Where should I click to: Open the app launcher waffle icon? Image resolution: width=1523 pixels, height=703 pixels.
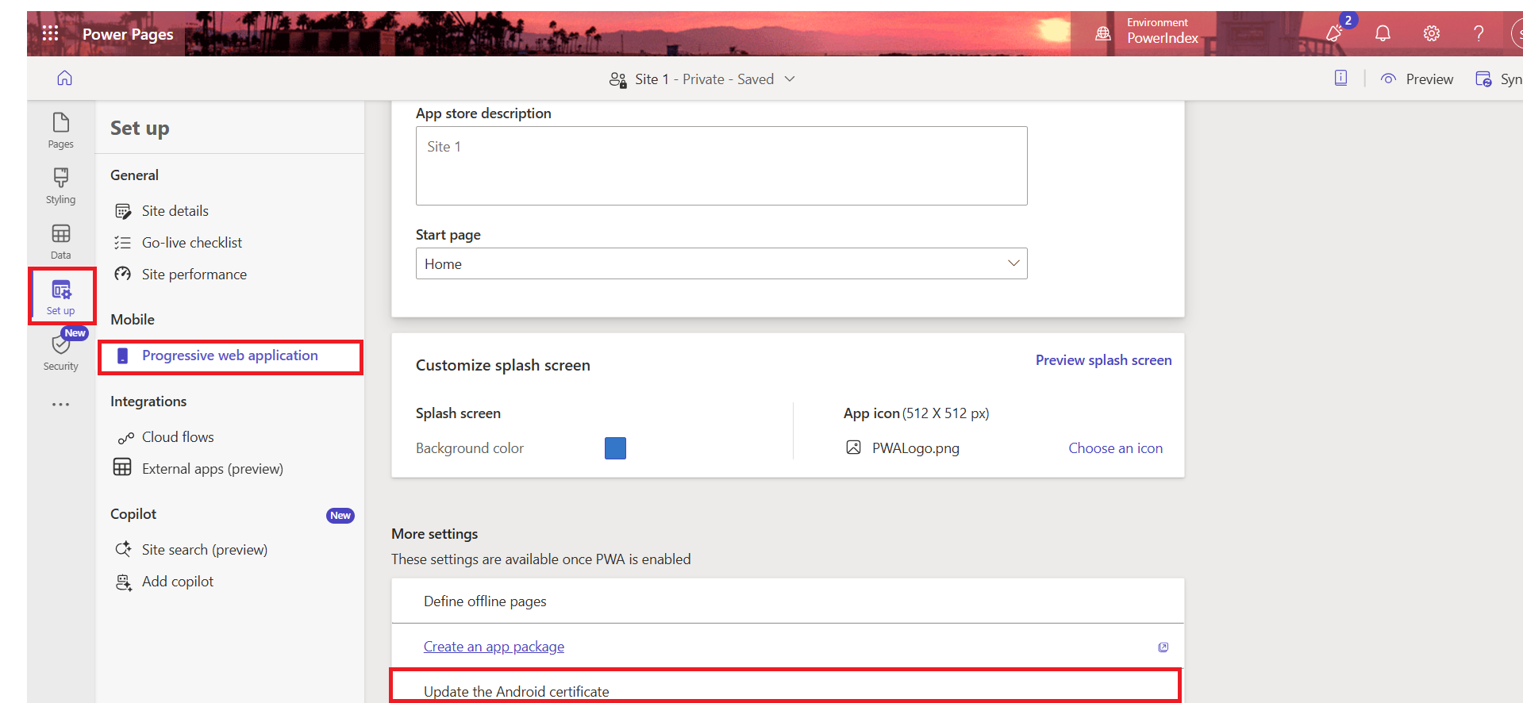50,33
